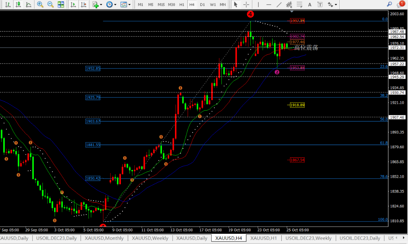408x244 pixels.
Task: Select M5 timeframe
Action: pos(151,5)
